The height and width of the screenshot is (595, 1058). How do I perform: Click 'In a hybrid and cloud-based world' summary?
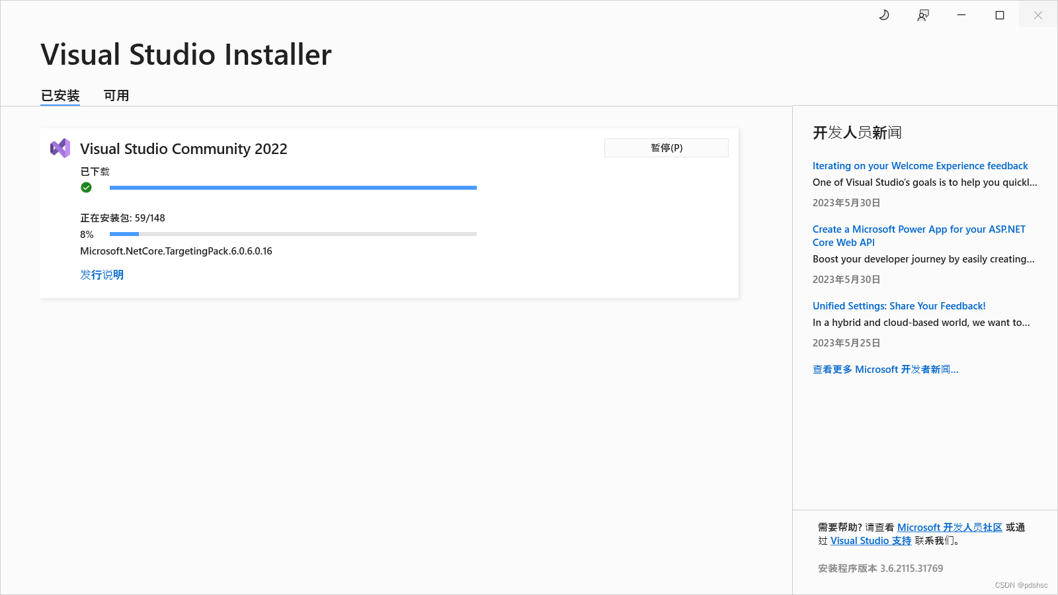pyautogui.click(x=921, y=323)
